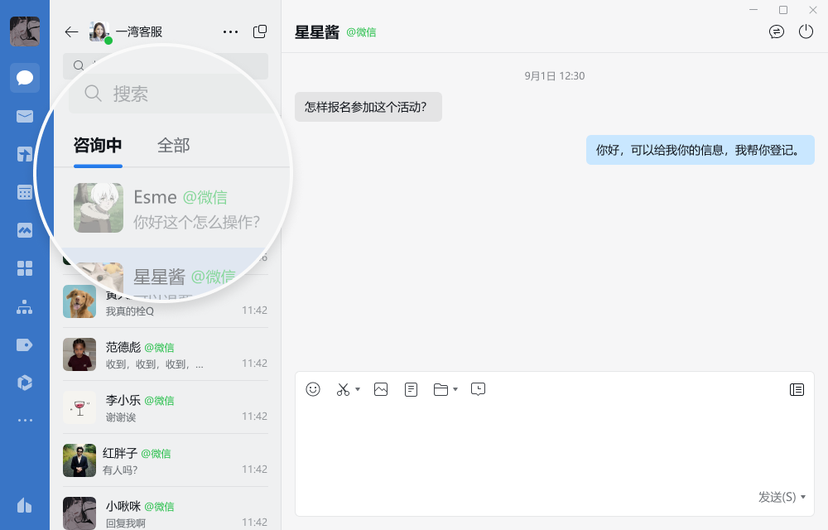The width and height of the screenshot is (828, 530).
Task: Switch to the 咨询中 tab
Action: [98, 145]
